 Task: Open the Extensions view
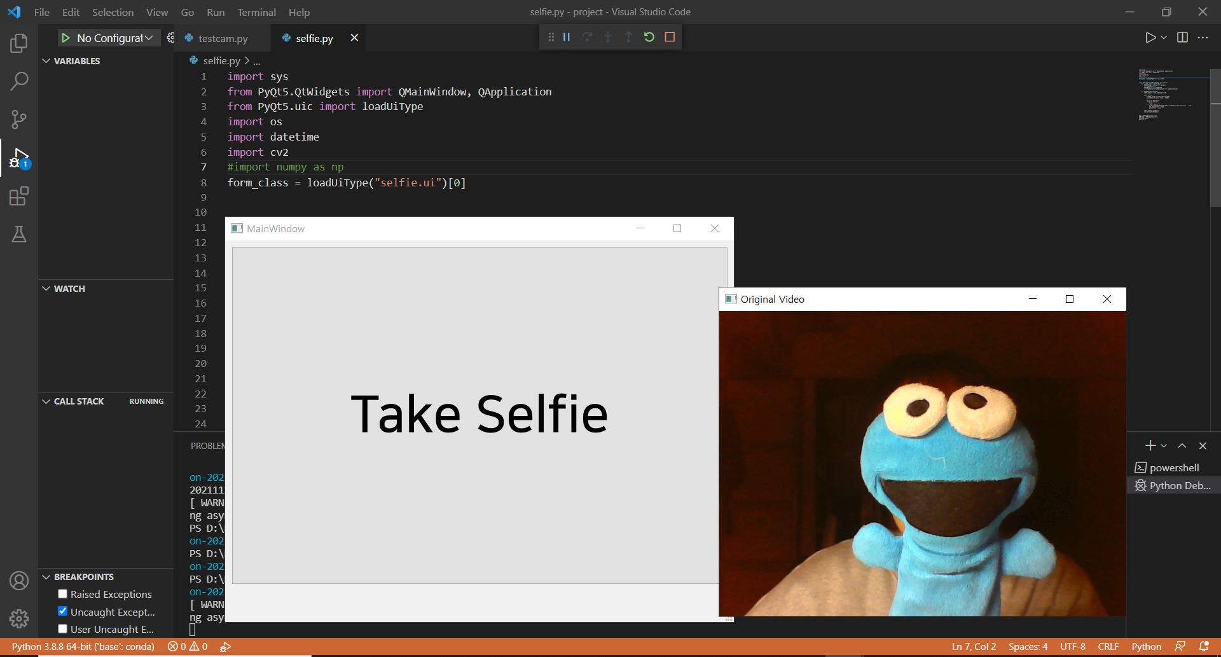pos(19,196)
